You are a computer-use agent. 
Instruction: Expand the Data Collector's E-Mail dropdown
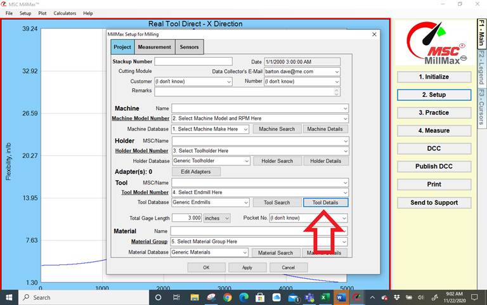[x=337, y=72]
